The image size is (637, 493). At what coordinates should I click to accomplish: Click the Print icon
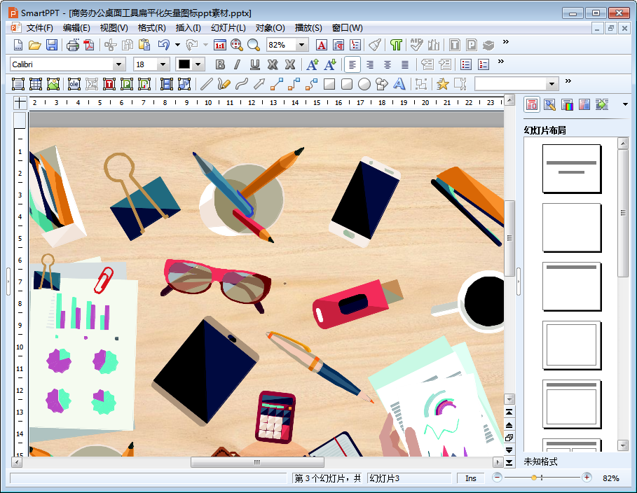pyautogui.click(x=73, y=45)
